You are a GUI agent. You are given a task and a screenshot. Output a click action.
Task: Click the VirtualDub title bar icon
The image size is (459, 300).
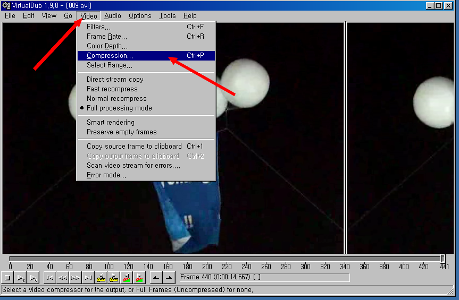click(6, 5)
